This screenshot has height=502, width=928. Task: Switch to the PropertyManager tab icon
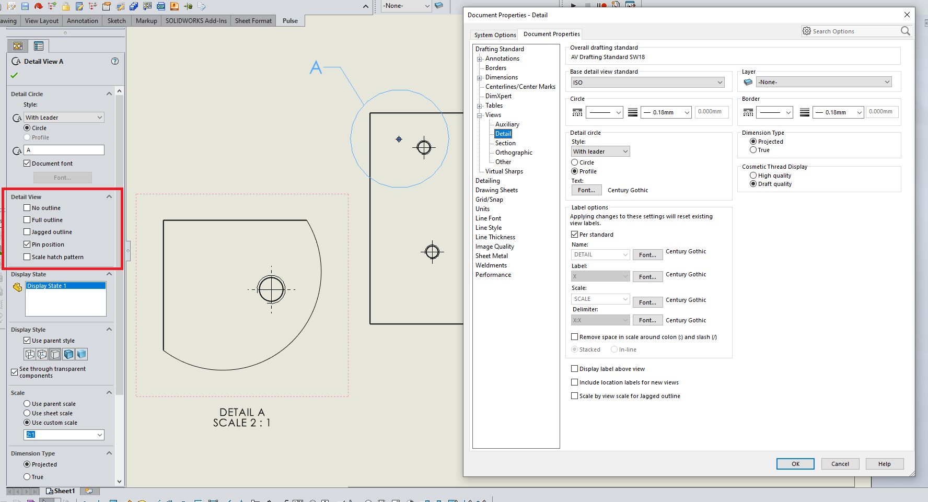(38, 46)
